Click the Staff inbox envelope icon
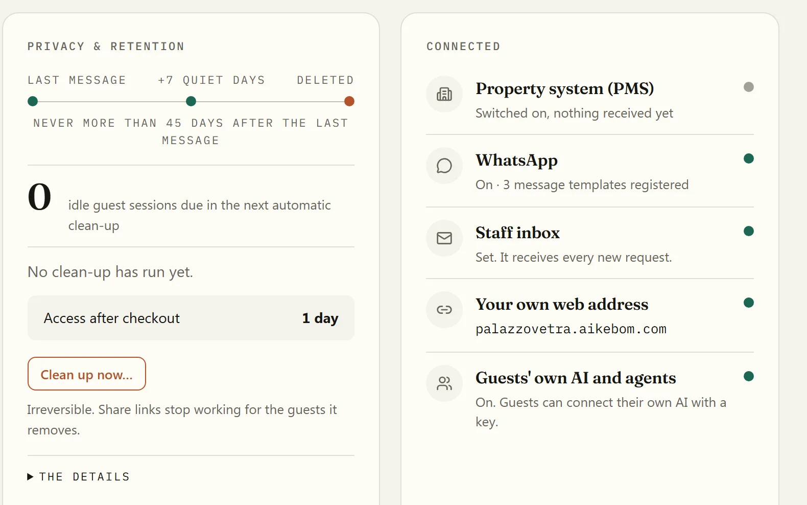Image resolution: width=807 pixels, height=505 pixels. tap(444, 238)
